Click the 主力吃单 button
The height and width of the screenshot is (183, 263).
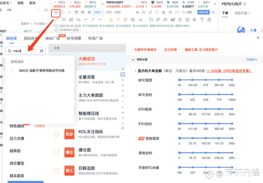(171, 50)
